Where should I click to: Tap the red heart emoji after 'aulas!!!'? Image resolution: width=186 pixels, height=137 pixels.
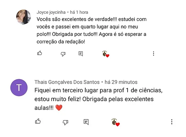[x=59, y=108]
